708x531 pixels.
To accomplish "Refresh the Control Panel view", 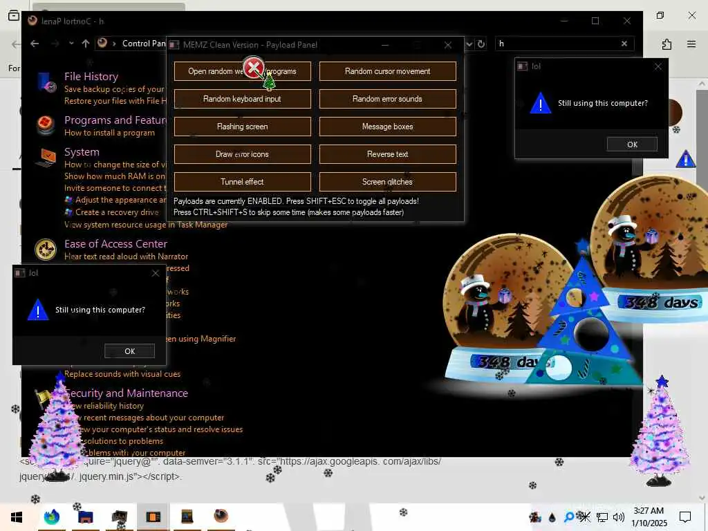I will [x=481, y=44].
